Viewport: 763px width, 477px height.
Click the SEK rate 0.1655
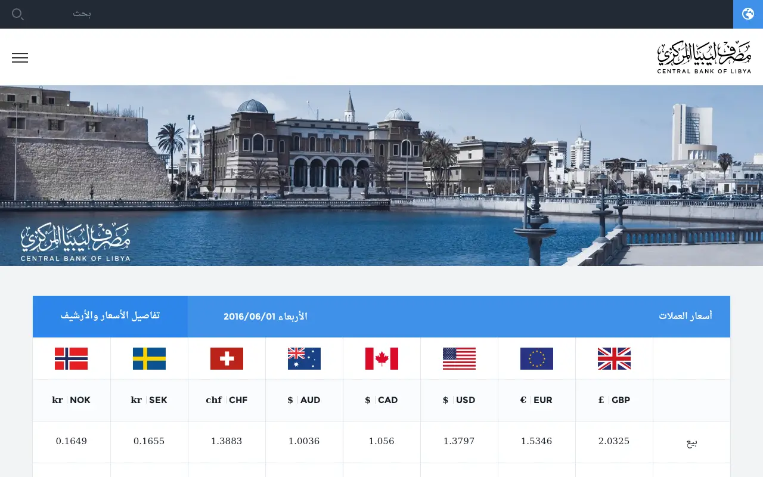149,441
